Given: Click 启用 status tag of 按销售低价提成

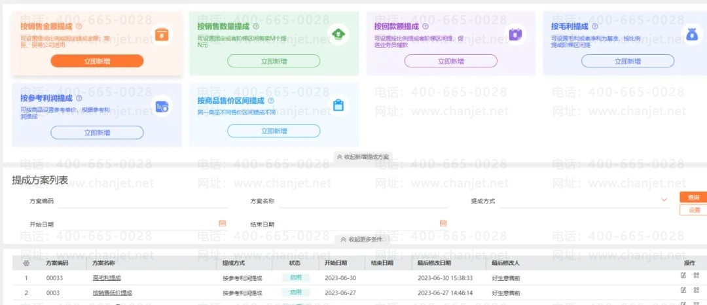Looking at the screenshot, I should [296, 293].
